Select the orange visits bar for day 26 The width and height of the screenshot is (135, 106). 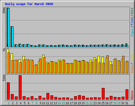pos(108,64)
